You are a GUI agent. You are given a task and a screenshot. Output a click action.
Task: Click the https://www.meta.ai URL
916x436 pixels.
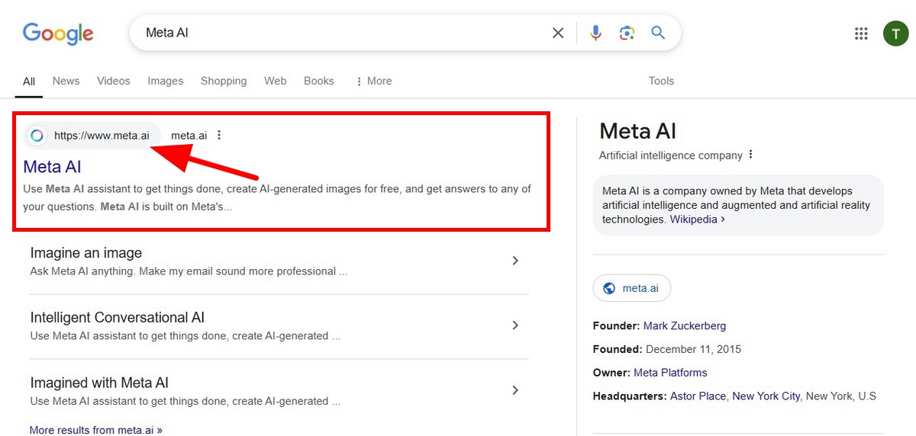click(102, 136)
